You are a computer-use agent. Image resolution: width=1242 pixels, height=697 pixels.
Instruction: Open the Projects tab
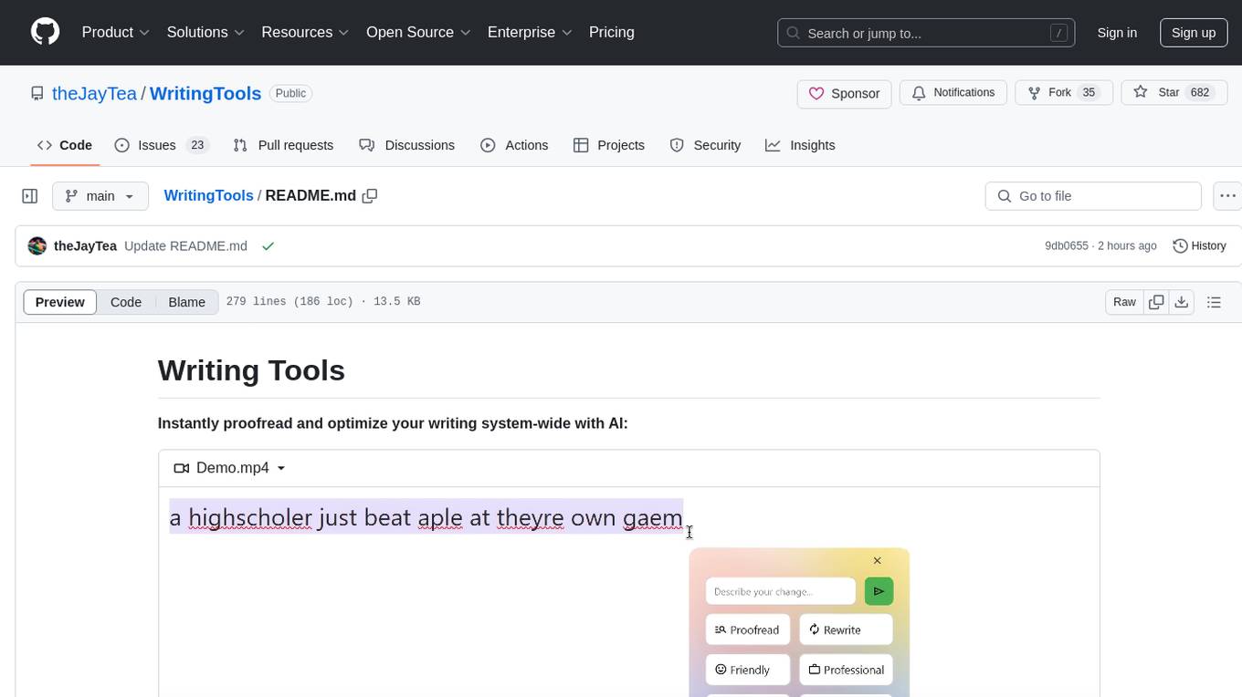click(x=609, y=145)
